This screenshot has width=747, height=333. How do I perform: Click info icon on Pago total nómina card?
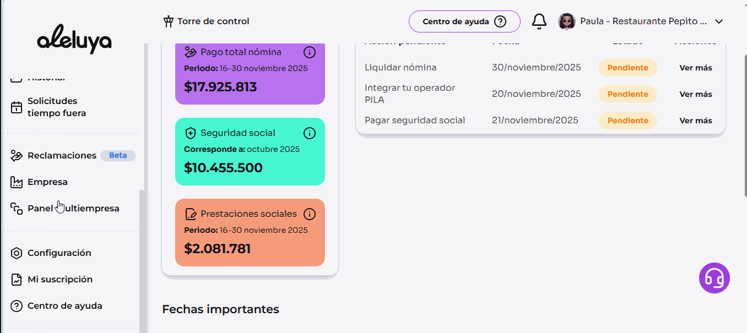(x=310, y=52)
